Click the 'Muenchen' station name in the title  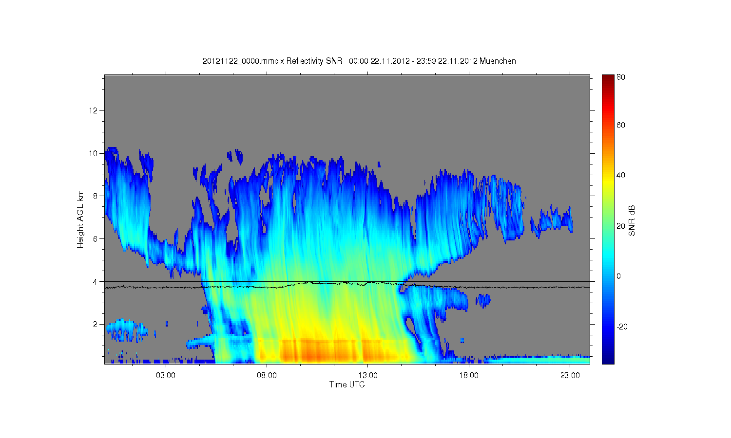point(498,61)
